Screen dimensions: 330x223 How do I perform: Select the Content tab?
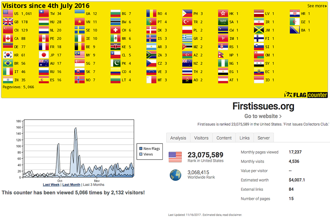(x=224, y=138)
